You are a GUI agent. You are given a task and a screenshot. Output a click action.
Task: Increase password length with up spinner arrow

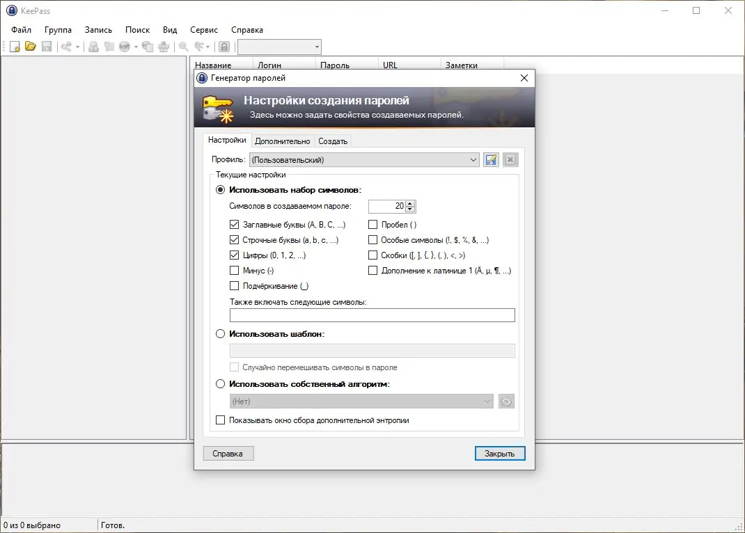coord(411,204)
